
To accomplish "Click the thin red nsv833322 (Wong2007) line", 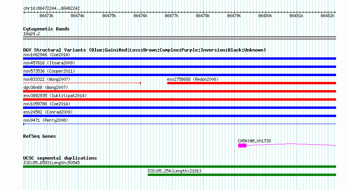I will pos(82,83).
